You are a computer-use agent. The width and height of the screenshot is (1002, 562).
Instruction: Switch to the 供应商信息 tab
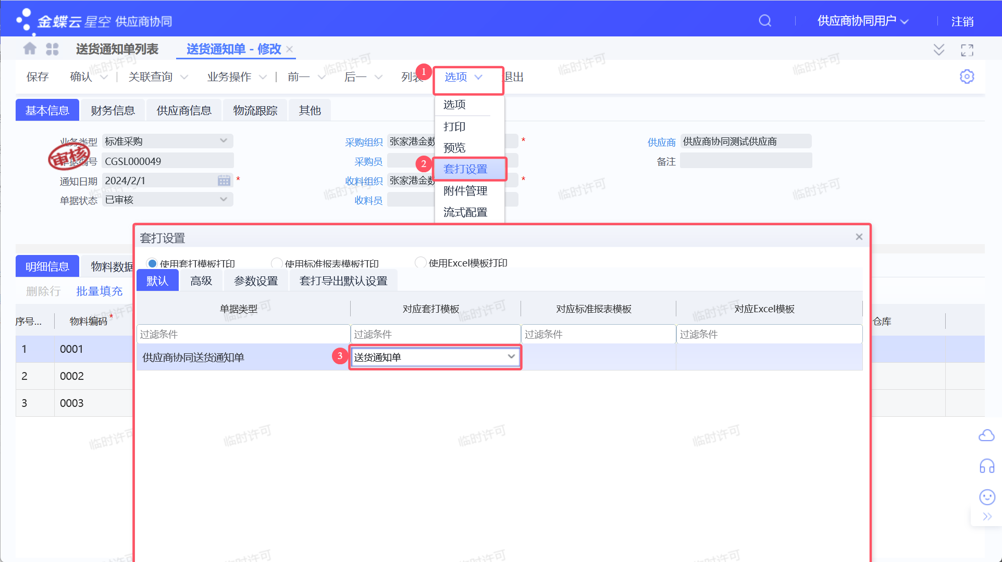[x=184, y=110]
